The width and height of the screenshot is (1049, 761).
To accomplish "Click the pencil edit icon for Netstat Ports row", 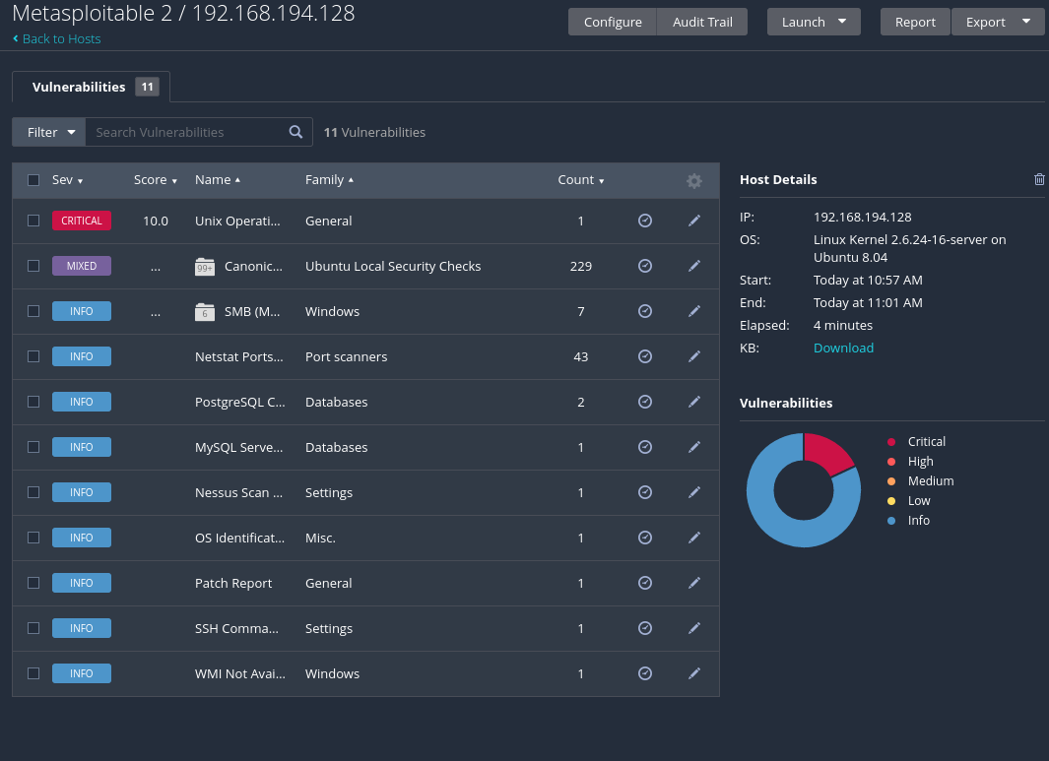I will pyautogui.click(x=694, y=356).
